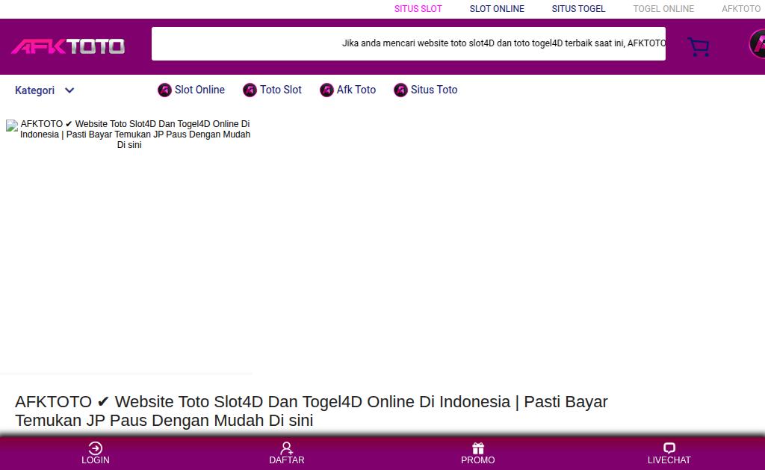Click the search bar with scrolling text
This screenshot has width=765, height=470.
[x=409, y=44]
